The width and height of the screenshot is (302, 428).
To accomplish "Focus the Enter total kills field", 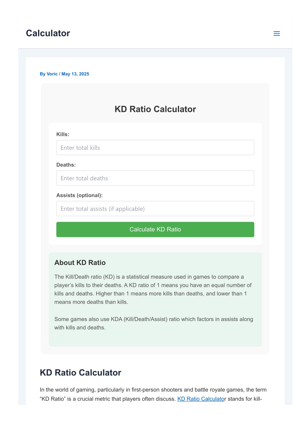I will (x=155, y=148).
